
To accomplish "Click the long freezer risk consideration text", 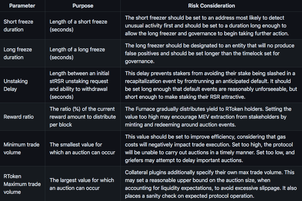I will pos(202,53).
